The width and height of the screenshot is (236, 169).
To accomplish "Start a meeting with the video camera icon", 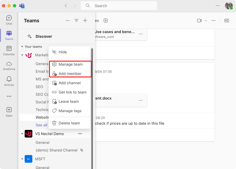I will (x=200, y=21).
